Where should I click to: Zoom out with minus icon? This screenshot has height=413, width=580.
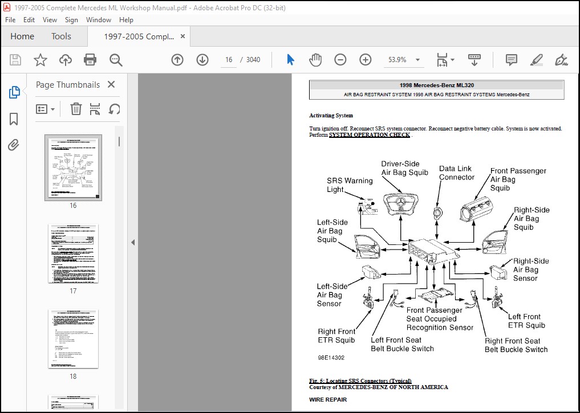[x=340, y=60]
